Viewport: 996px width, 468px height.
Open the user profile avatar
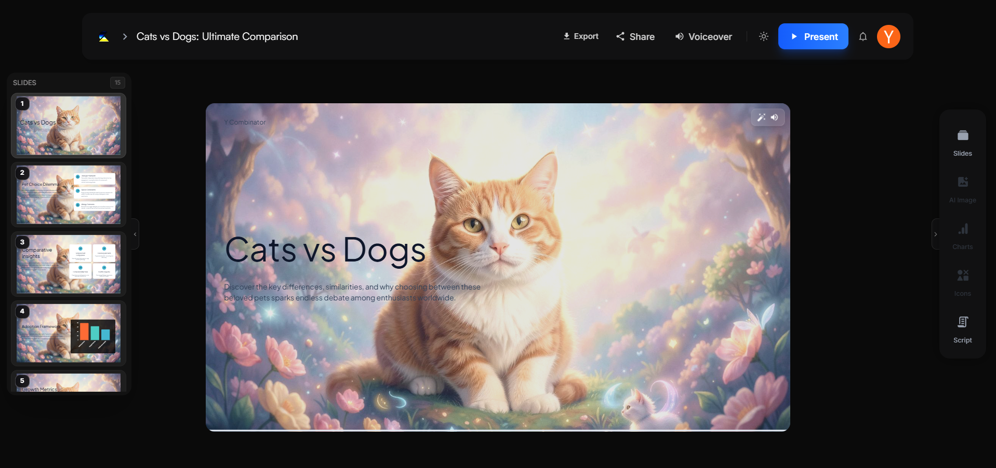[x=888, y=37]
